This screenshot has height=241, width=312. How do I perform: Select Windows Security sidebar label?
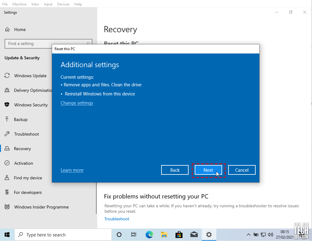31,105
